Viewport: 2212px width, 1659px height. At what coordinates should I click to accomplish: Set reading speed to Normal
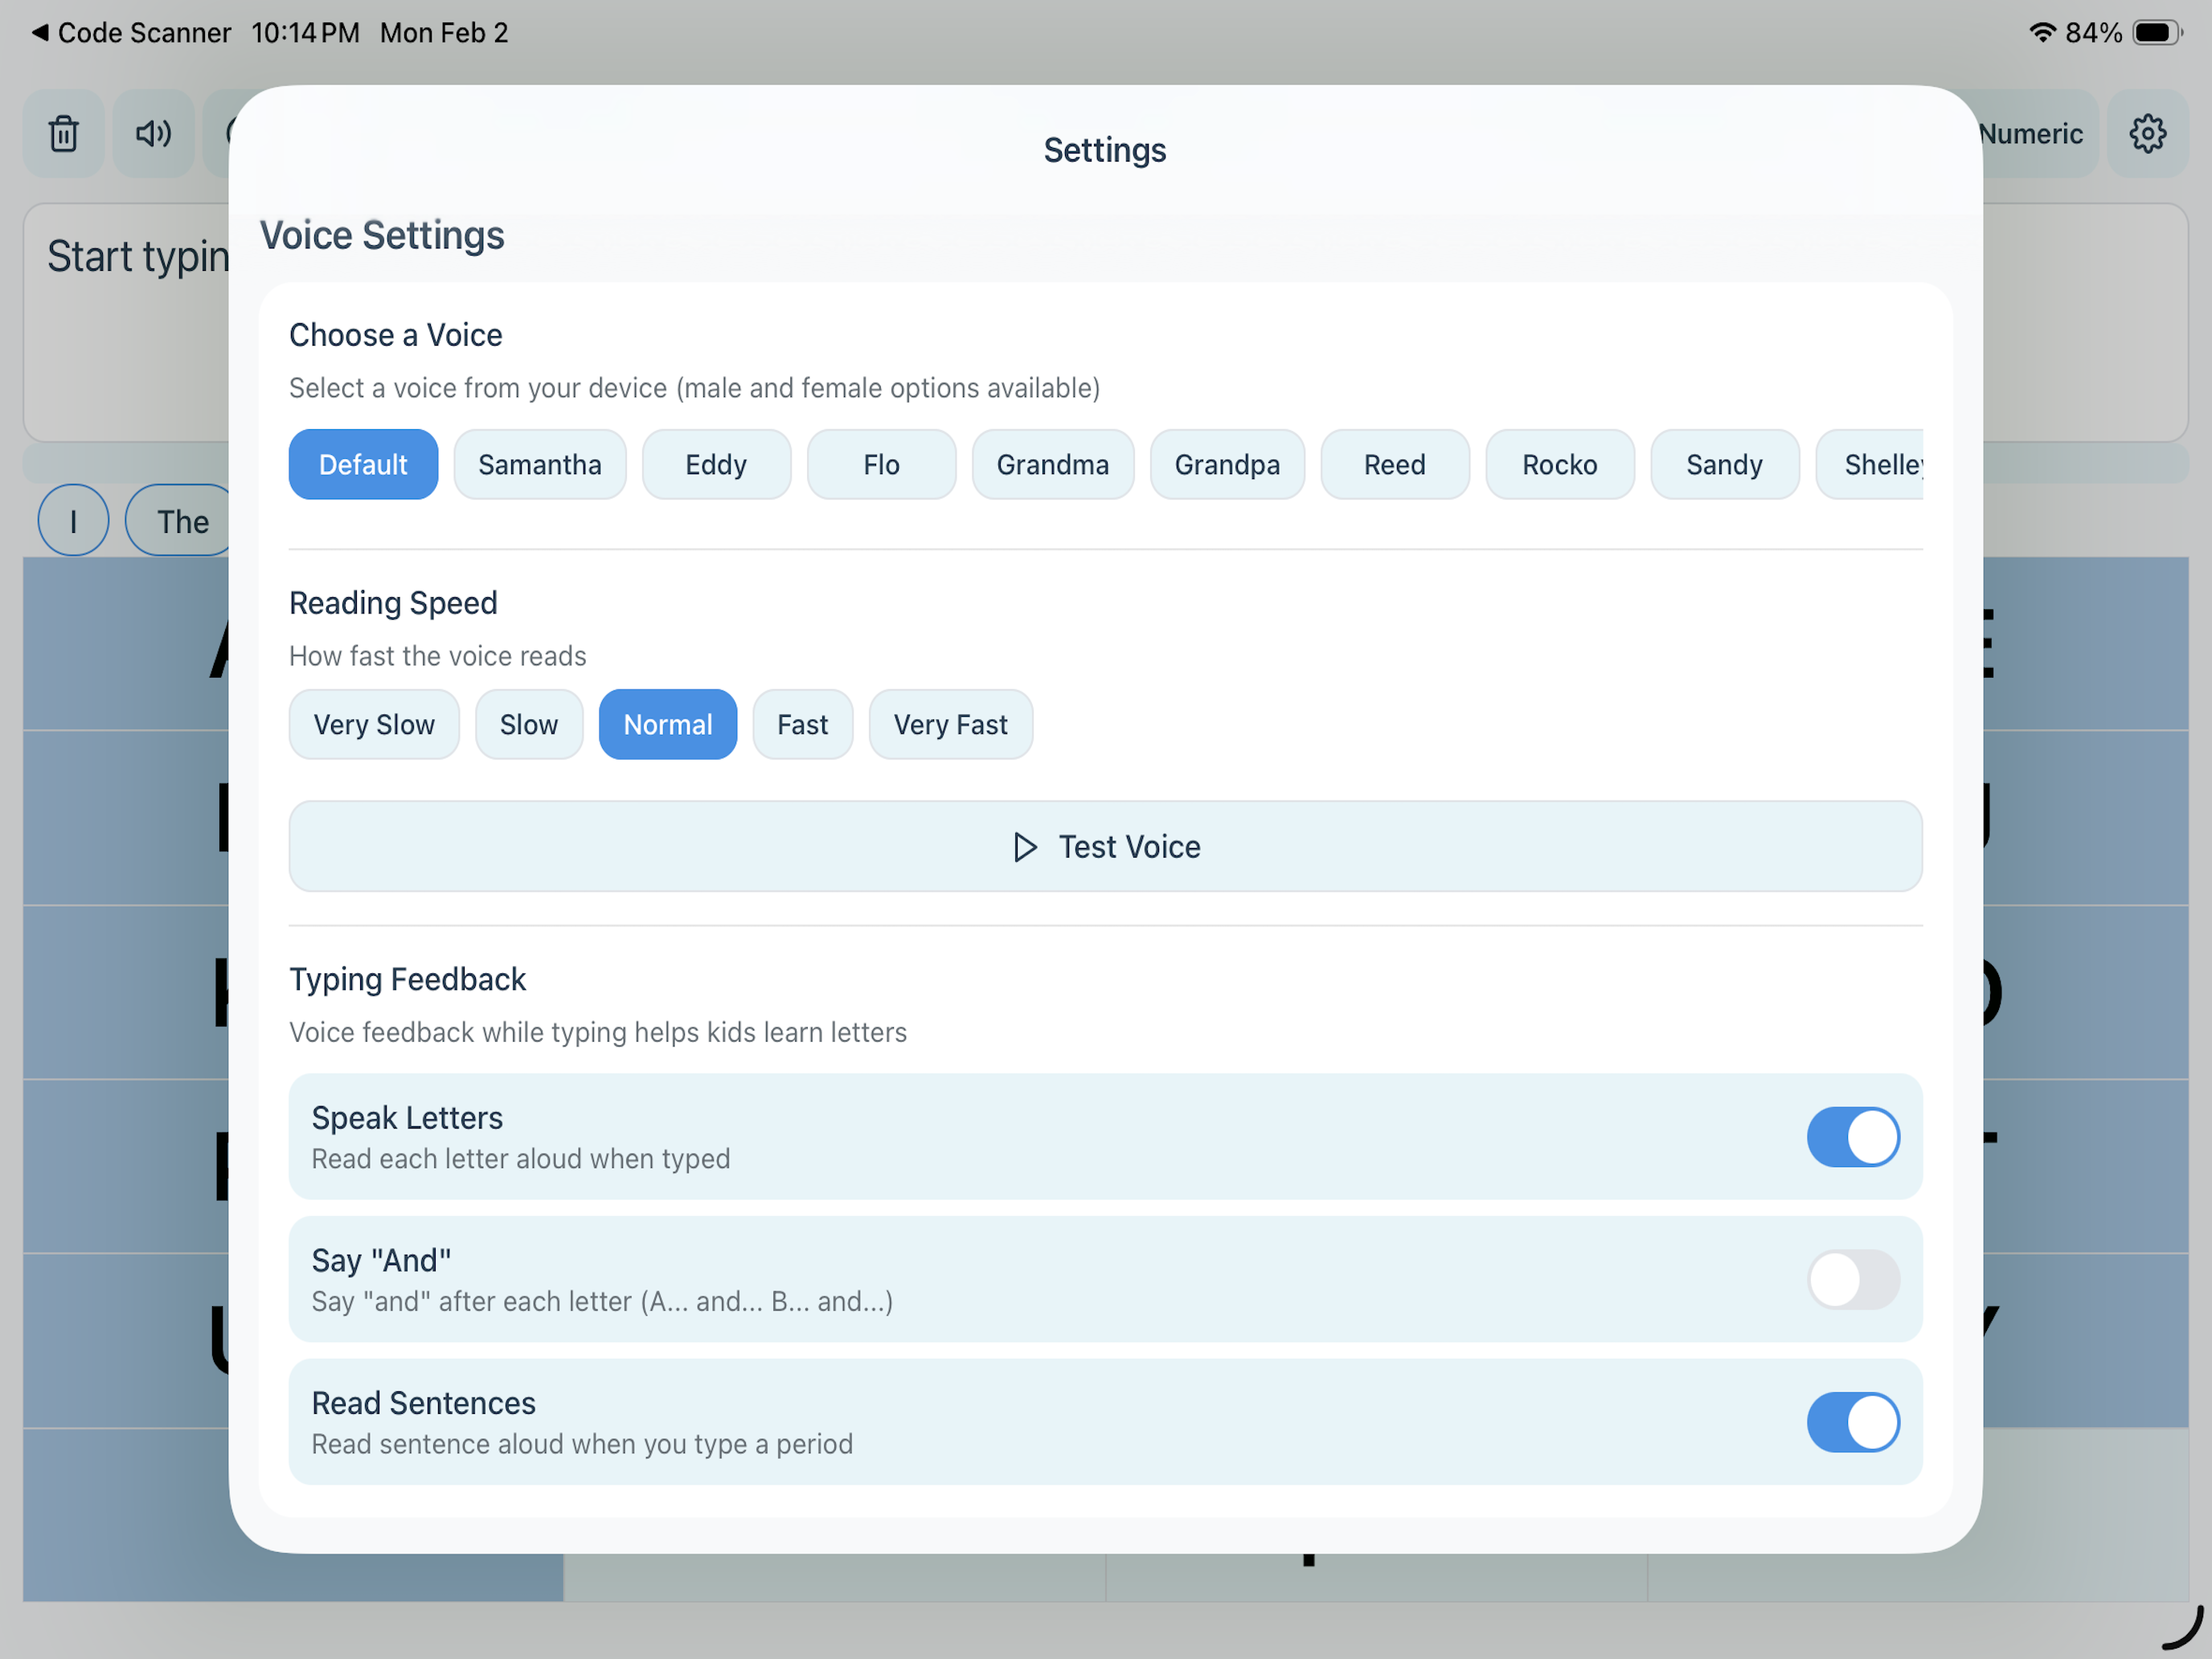[668, 725]
